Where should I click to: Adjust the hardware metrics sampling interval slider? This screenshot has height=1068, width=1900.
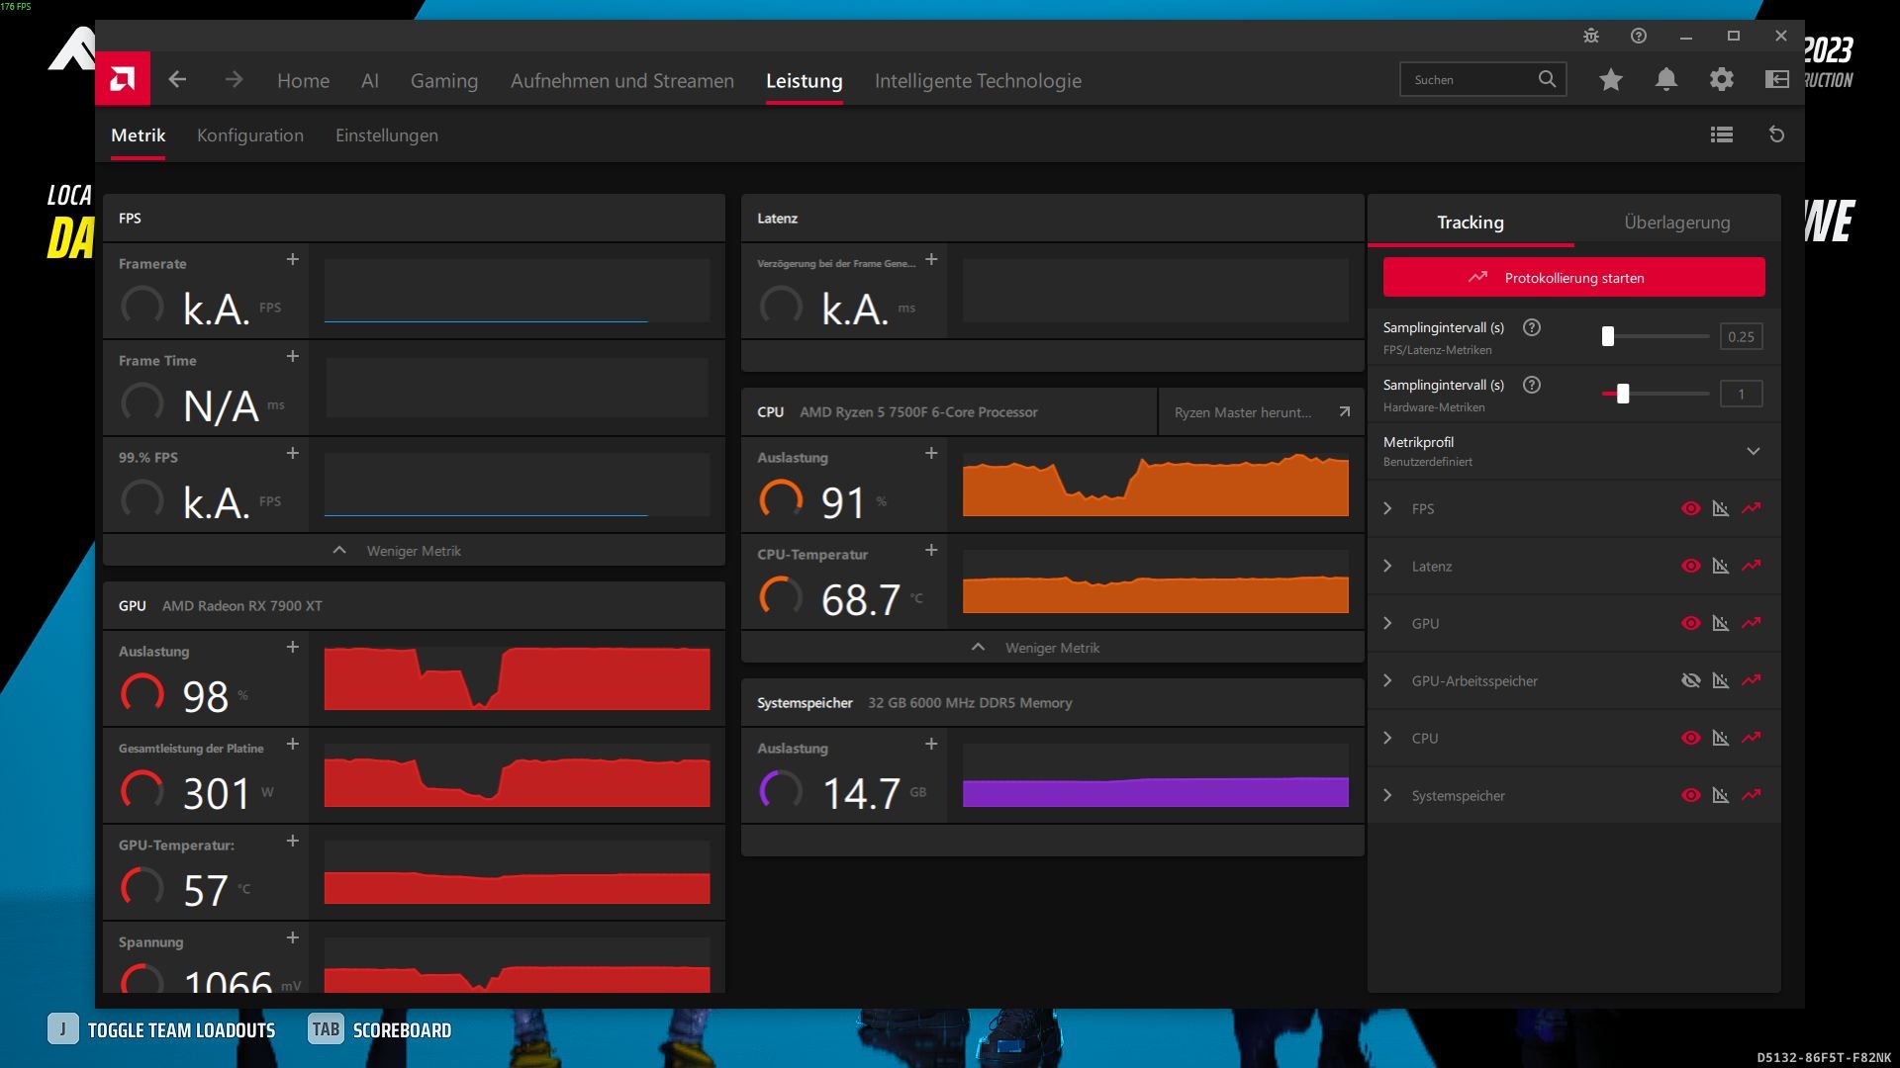pyautogui.click(x=1623, y=394)
